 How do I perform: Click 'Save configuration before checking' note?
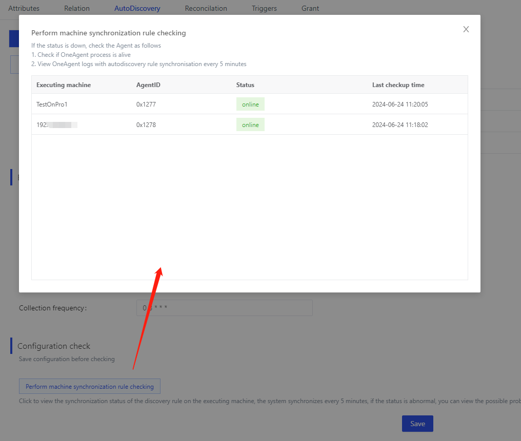[67, 359]
